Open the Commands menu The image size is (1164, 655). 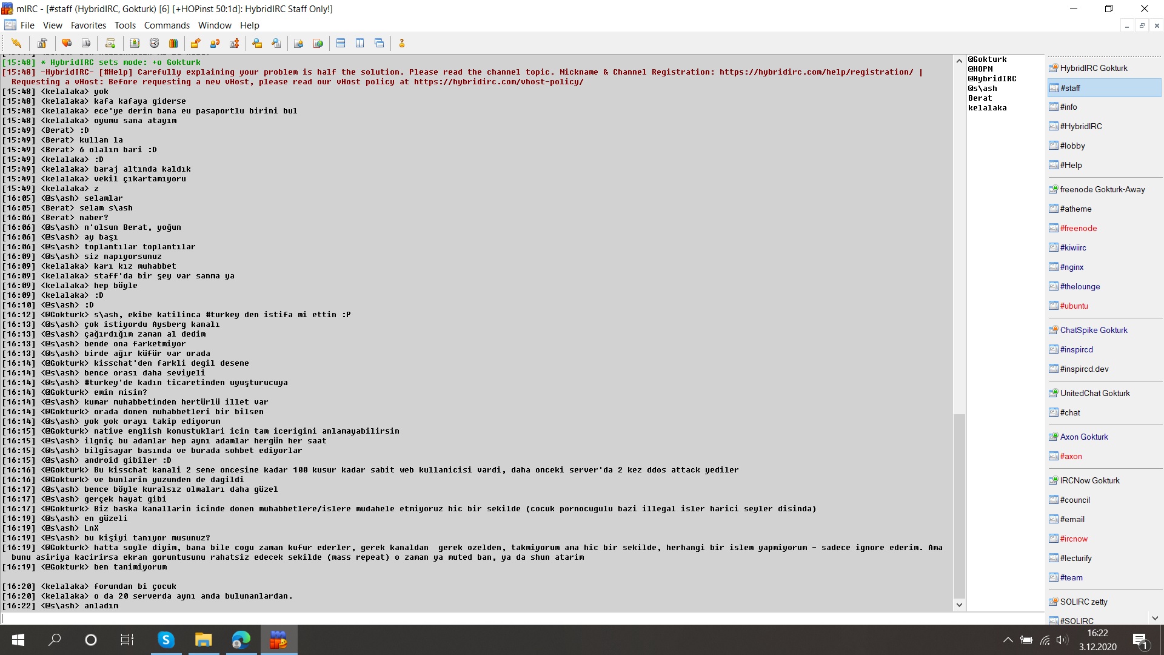pos(167,25)
